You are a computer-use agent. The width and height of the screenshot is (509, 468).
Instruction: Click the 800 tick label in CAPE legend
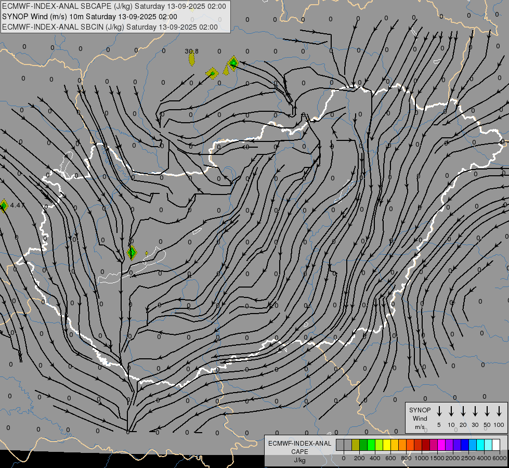406,458
